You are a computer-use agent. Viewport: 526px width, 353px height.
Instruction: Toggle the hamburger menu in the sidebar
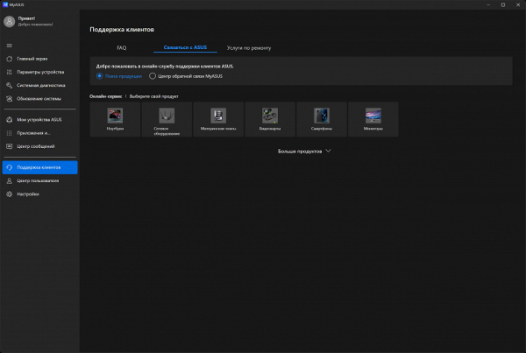[x=9, y=46]
